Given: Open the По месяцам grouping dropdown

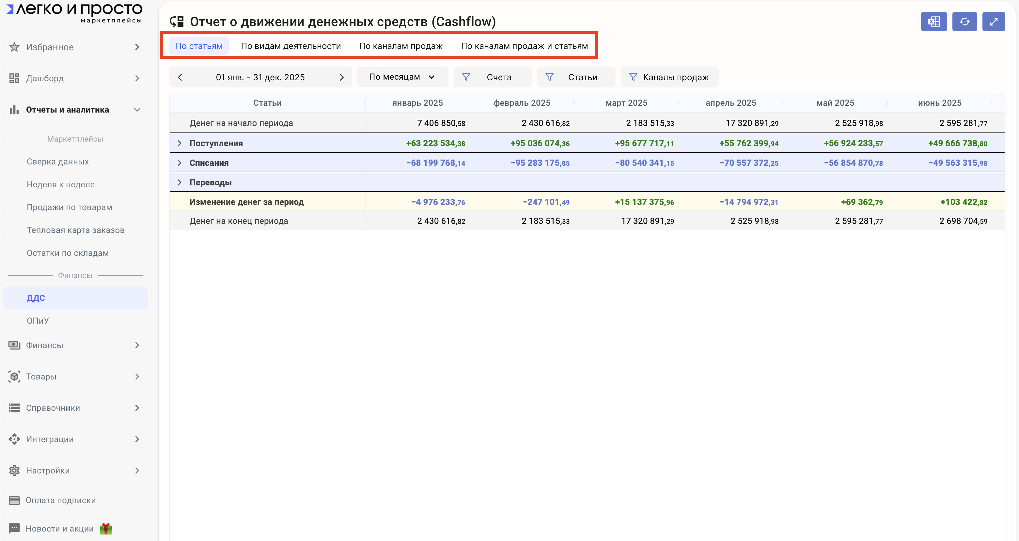Looking at the screenshot, I should tap(402, 77).
